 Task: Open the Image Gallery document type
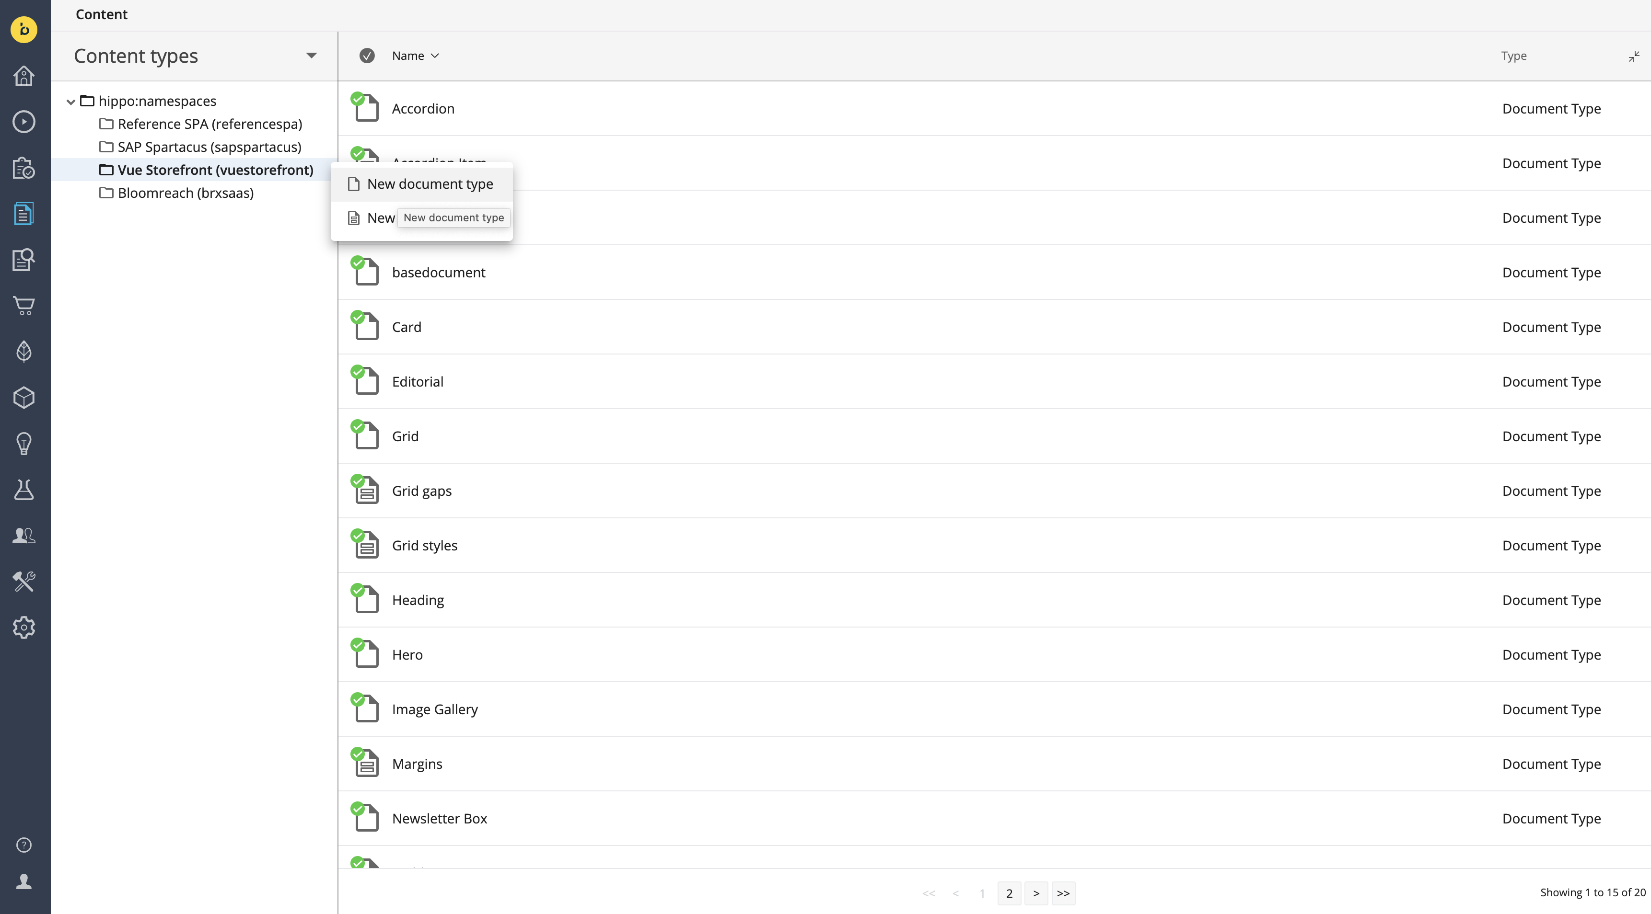click(434, 709)
